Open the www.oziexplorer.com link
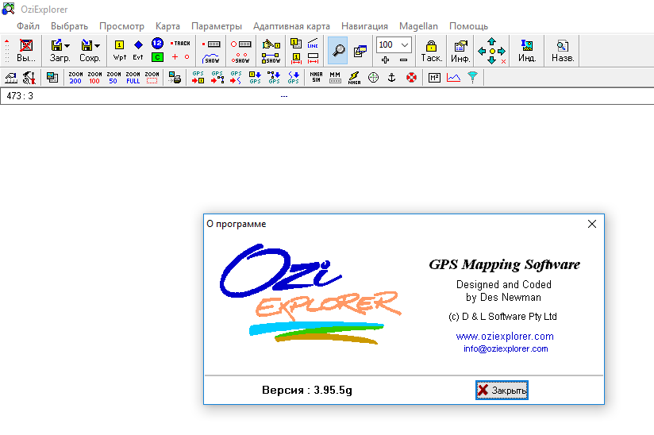This screenshot has height=435, width=654. tap(505, 337)
